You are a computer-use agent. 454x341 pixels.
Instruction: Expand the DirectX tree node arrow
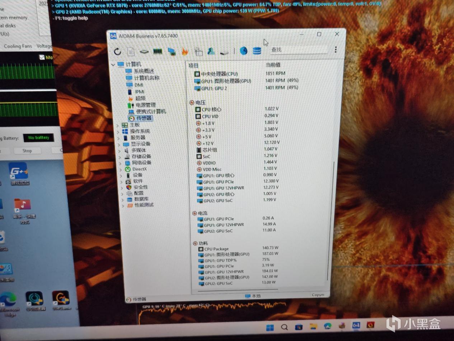(121, 169)
